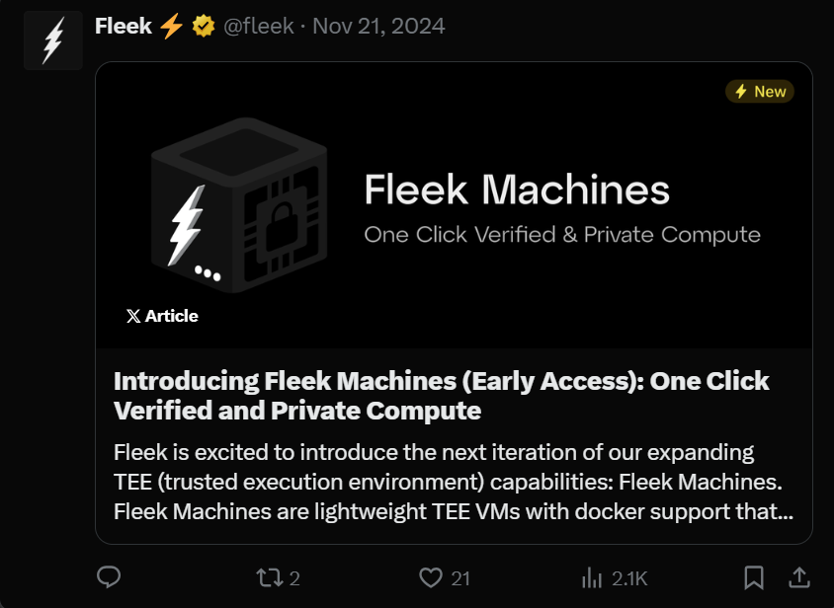
Task: Open the Fleek lightning bolt profile avatar
Action: (x=53, y=39)
